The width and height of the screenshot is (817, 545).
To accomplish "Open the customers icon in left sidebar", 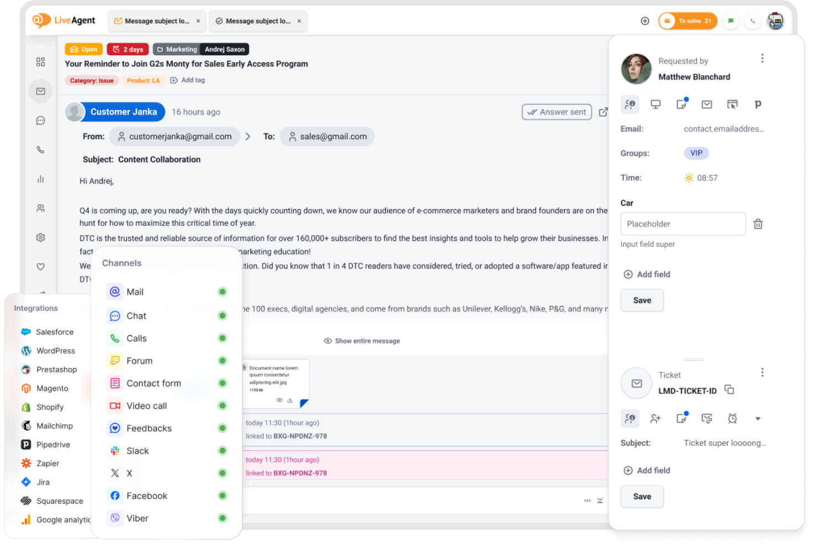I will pyautogui.click(x=40, y=208).
